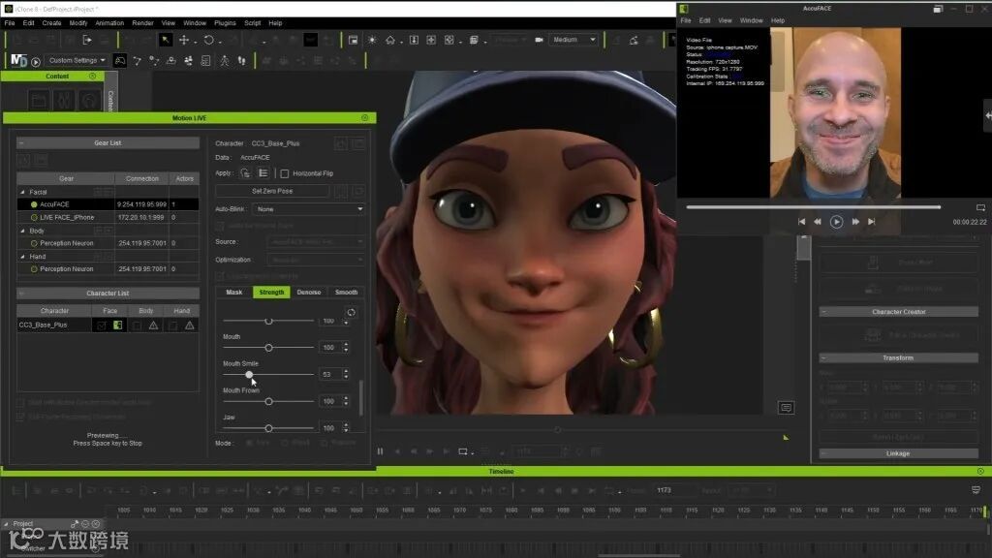Toggle the viewport layout icon before the sun
The image size is (992, 558).
pos(353,40)
